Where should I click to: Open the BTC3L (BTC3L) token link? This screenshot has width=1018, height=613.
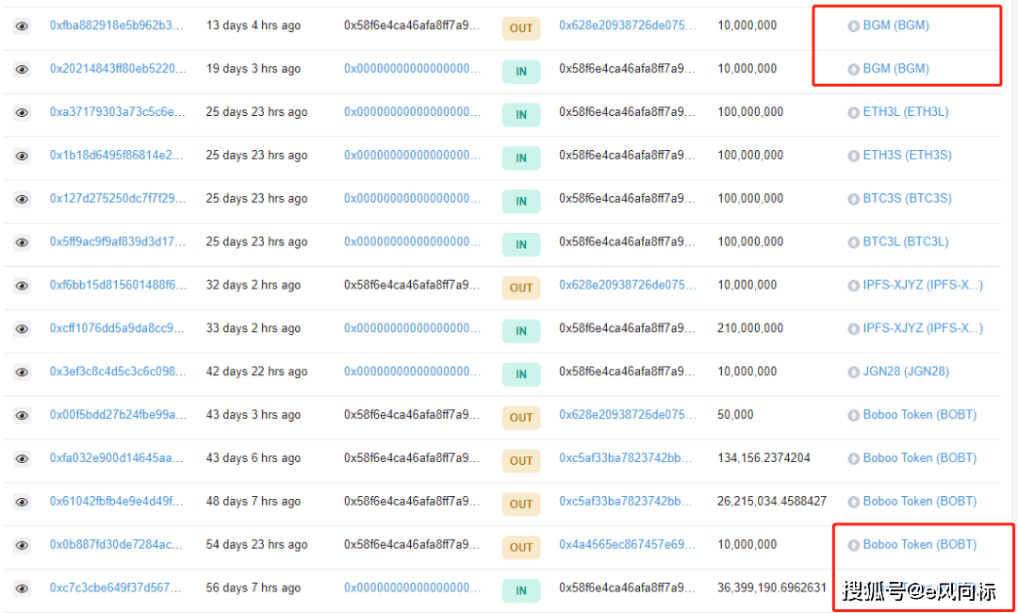point(906,241)
